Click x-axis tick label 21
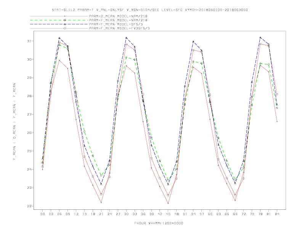 101,214
